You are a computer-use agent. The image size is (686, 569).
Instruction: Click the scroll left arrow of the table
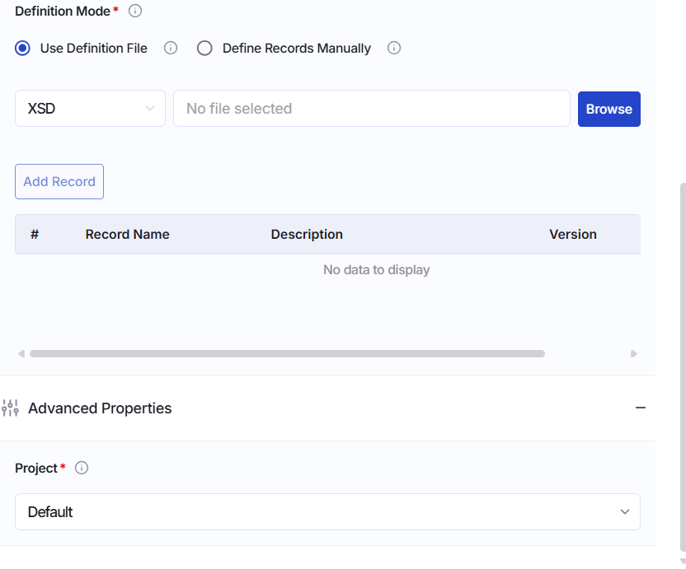(x=21, y=353)
